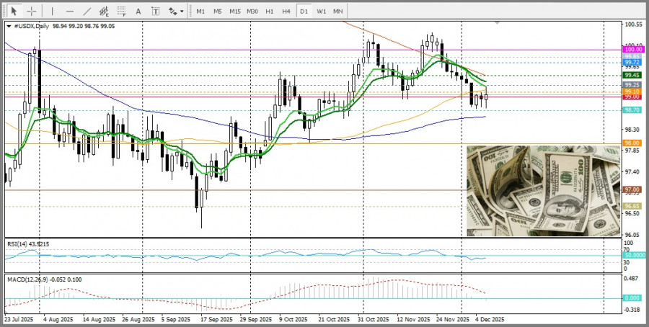The height and width of the screenshot is (327, 649).
Task: Click the 23 Jul 2025 date label
Action: 19,320
